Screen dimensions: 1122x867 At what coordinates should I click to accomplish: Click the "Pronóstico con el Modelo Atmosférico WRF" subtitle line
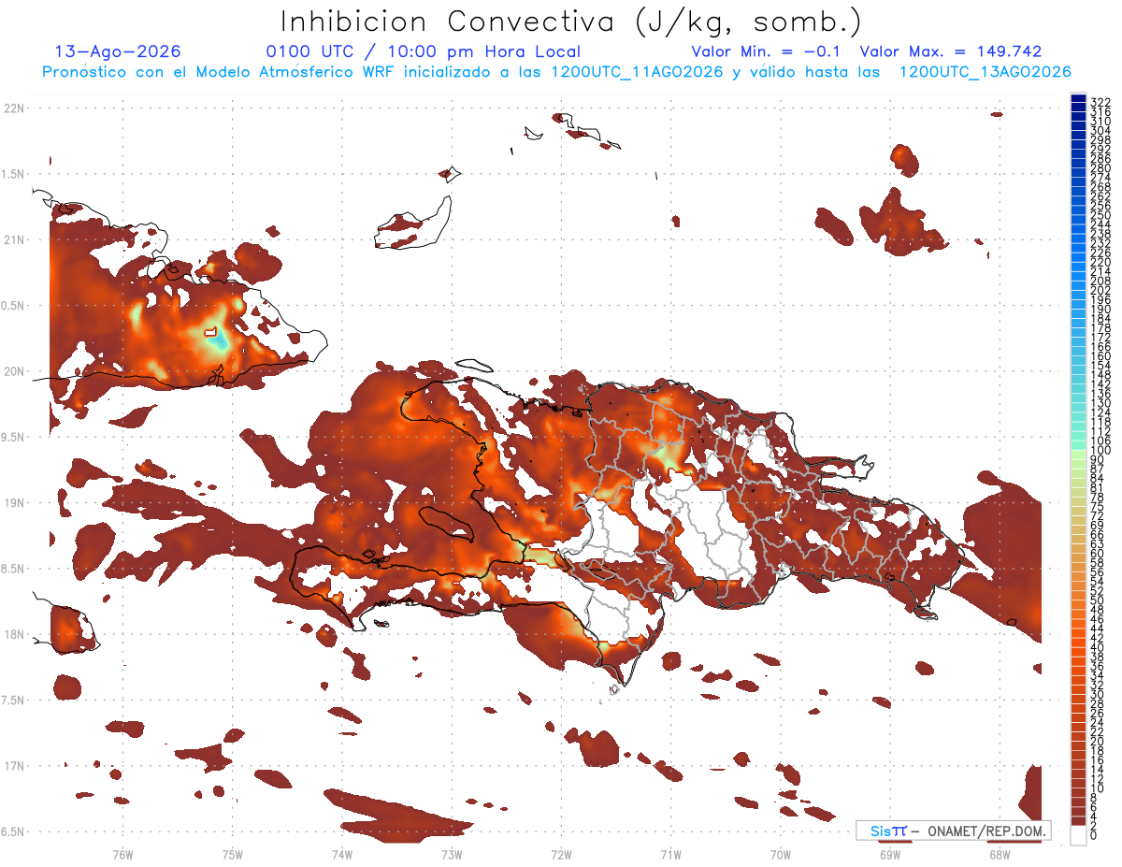point(556,72)
